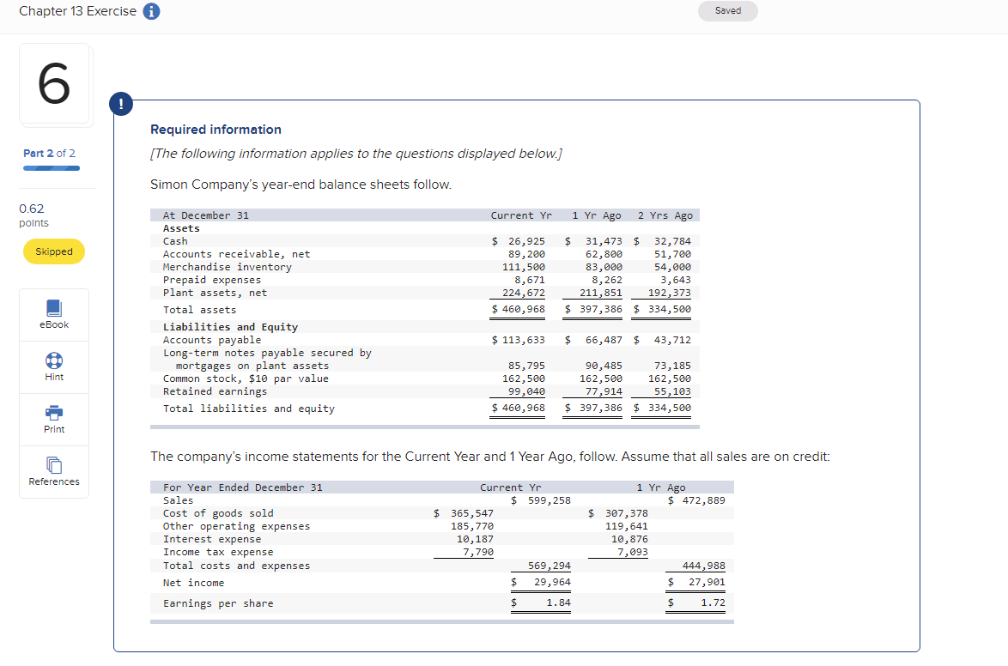Click the Saved status button
Screen dimensions: 1008x666
[x=728, y=11]
